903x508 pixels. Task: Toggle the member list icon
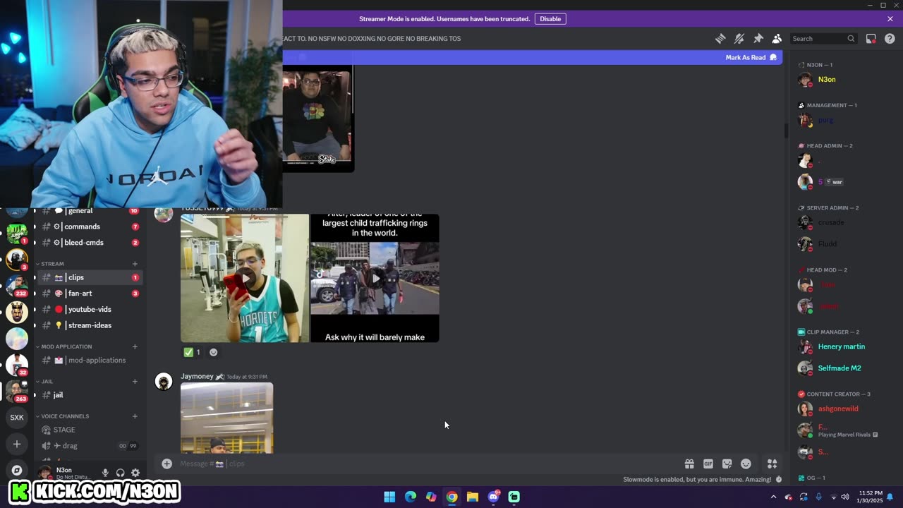[777, 39]
